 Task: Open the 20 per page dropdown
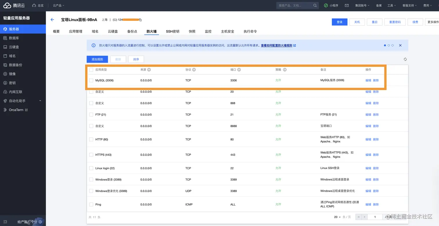pyautogui.click(x=337, y=217)
